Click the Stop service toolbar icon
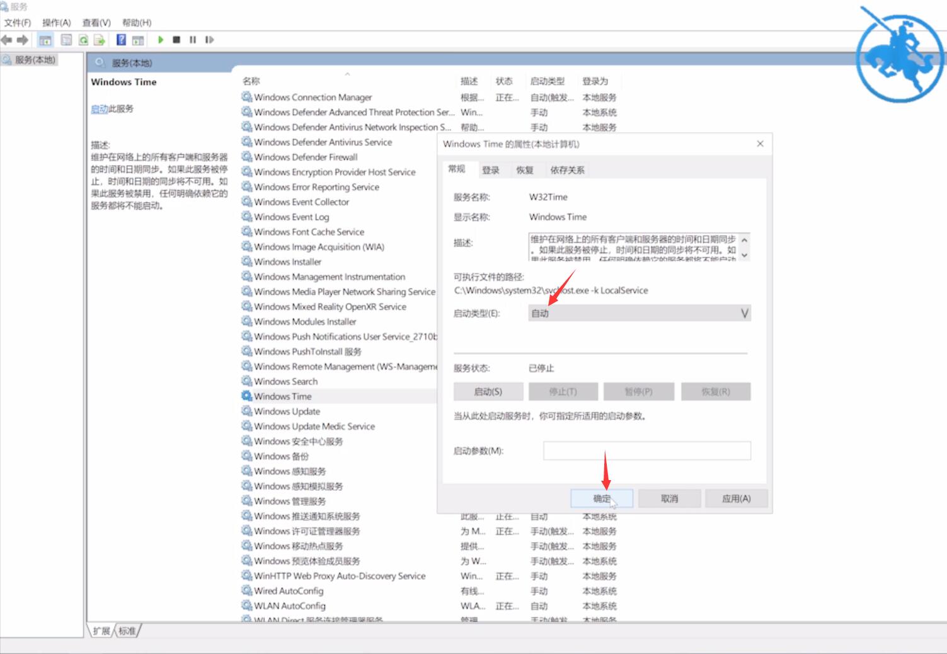 click(x=176, y=40)
